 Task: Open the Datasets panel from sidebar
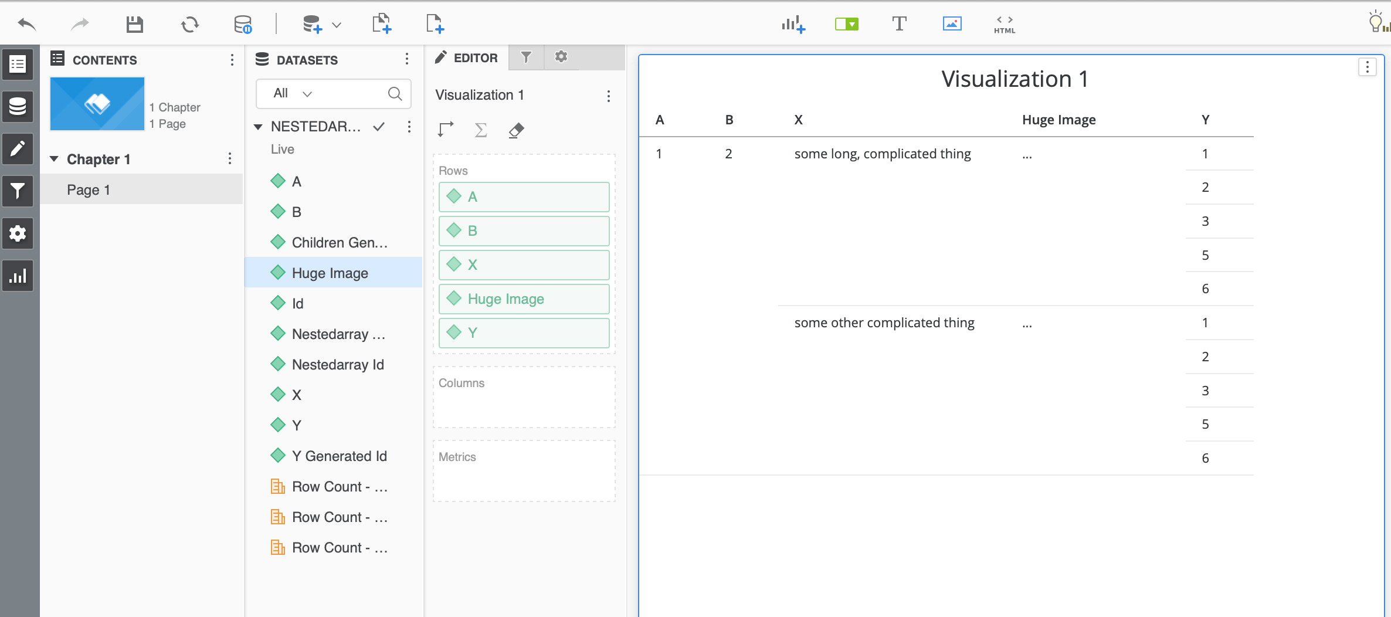click(x=18, y=107)
